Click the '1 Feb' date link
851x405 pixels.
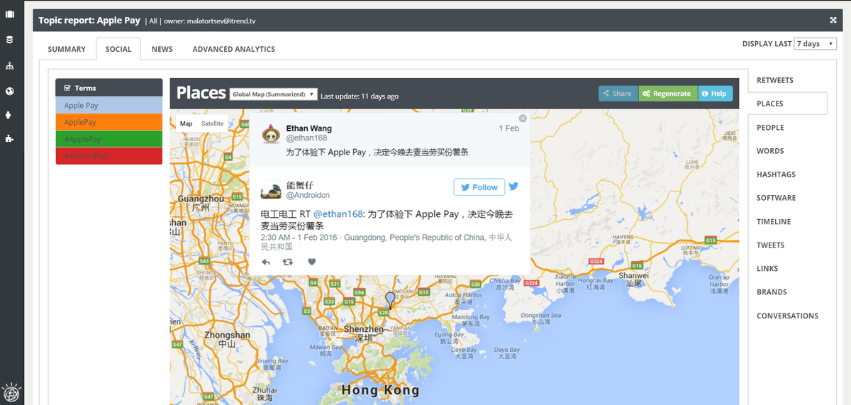508,128
